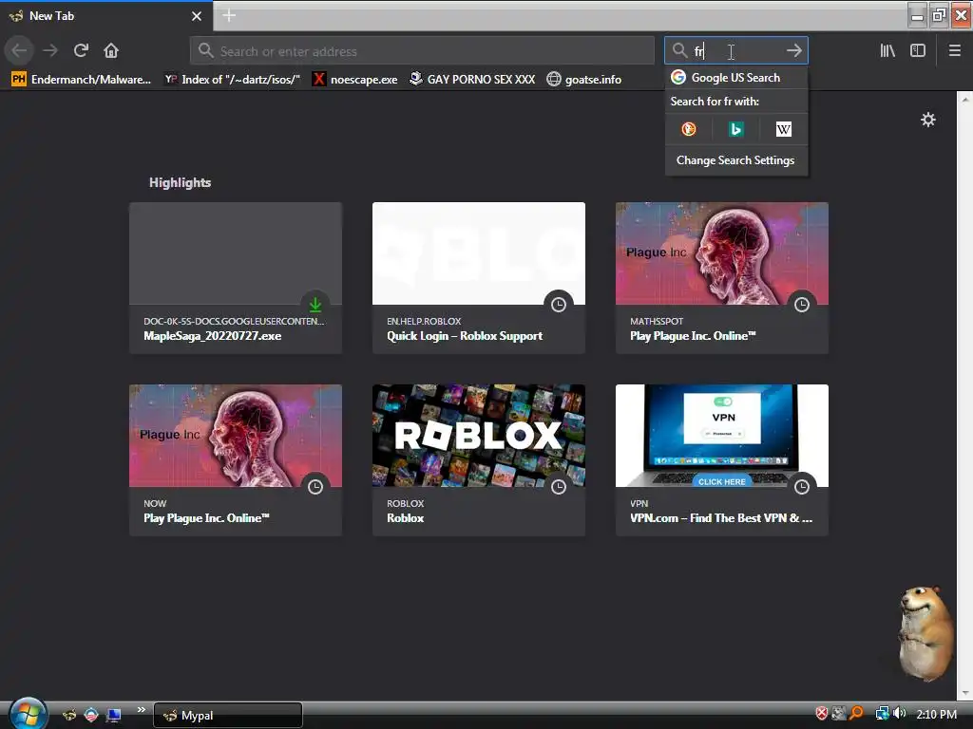Viewport: 973px width, 729px height.
Task: Open VPN.com Find The Best VPN tile
Action: 722,460
